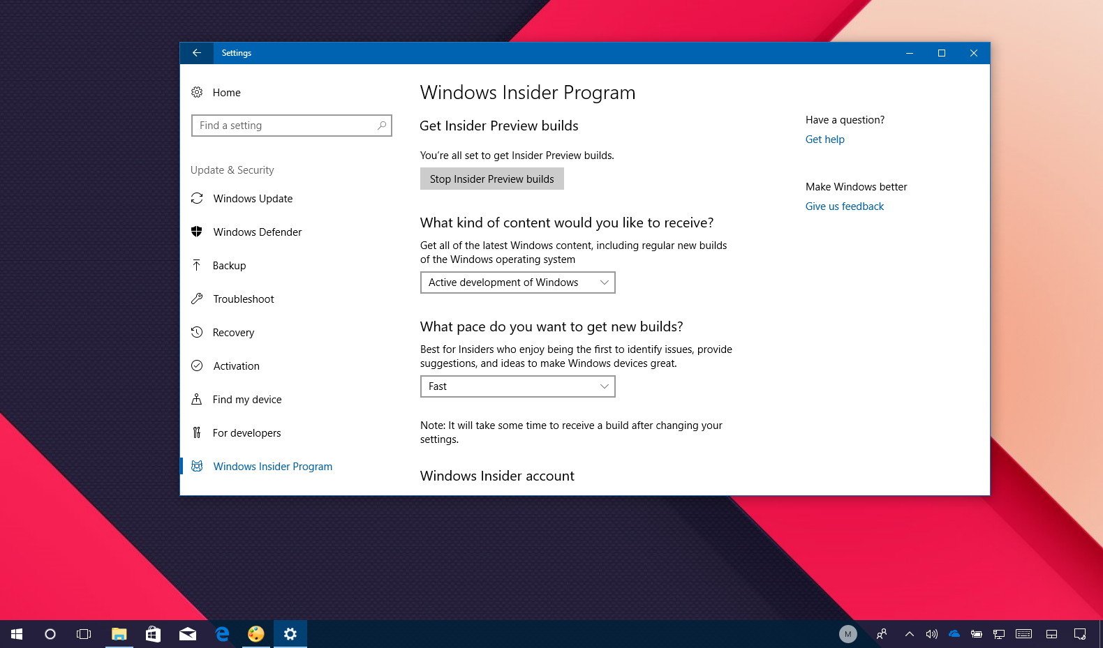Click the Backup upload arrow icon

(x=197, y=265)
